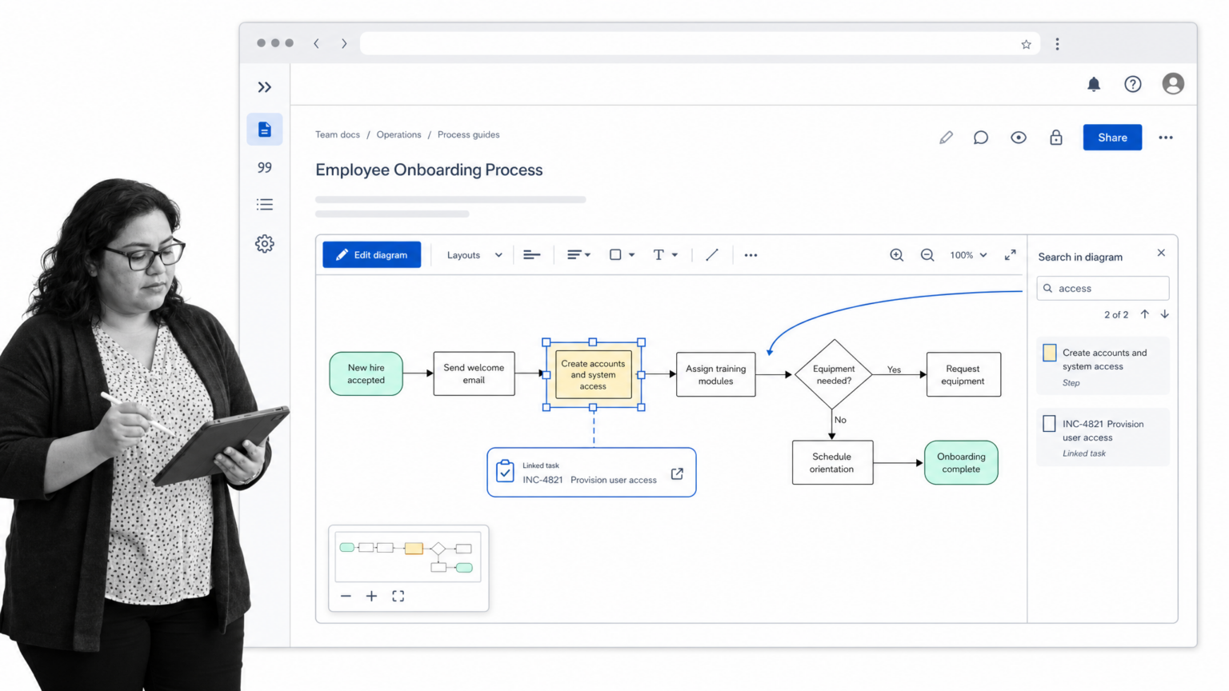
Task: Select the Create accounts search result checkbox
Action: click(1050, 353)
